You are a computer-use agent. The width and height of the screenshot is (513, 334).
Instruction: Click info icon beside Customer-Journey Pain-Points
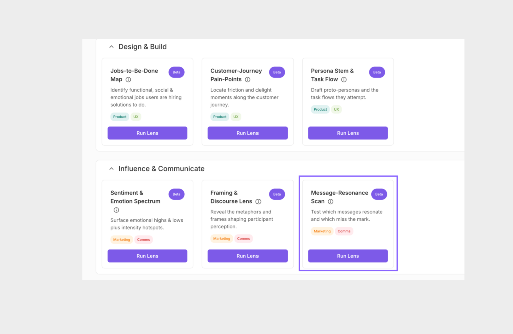click(248, 80)
